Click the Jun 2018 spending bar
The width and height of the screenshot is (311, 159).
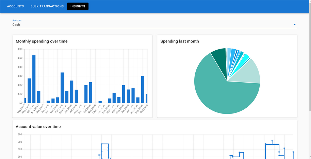pos(71,92)
